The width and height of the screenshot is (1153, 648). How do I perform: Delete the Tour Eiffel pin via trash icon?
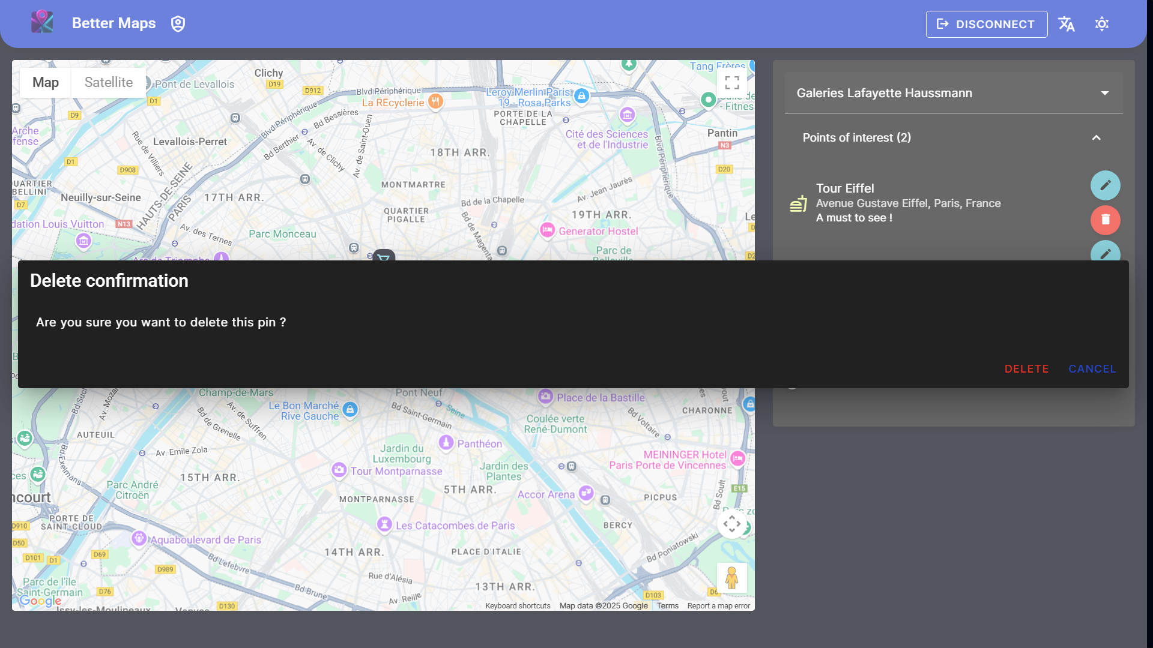pos(1105,220)
